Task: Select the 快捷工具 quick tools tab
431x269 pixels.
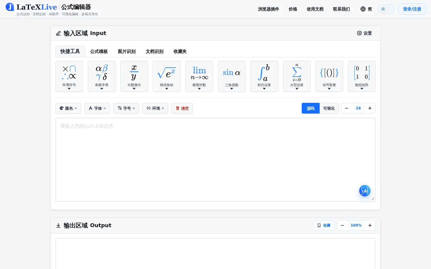Action: point(70,51)
